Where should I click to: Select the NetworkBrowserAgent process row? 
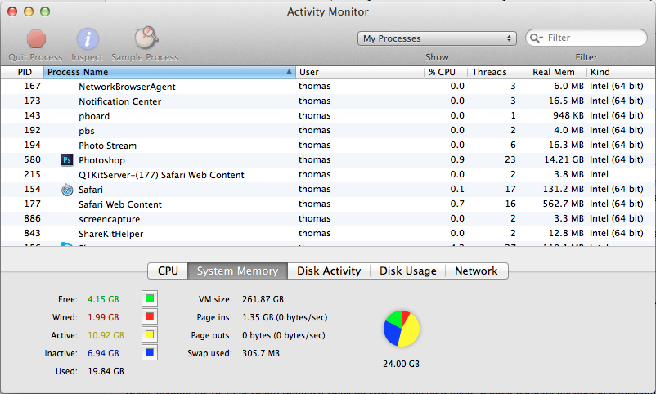pos(328,86)
